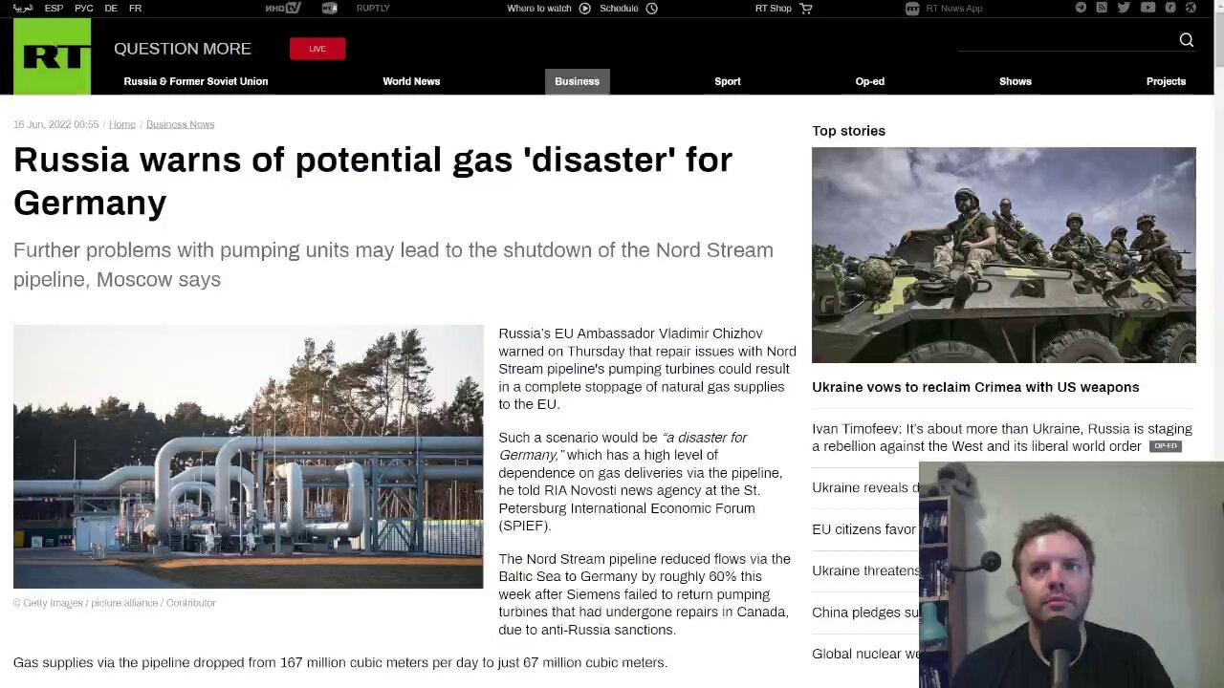Click the red LIVE button
The height and width of the screenshot is (688, 1224).
click(x=317, y=49)
